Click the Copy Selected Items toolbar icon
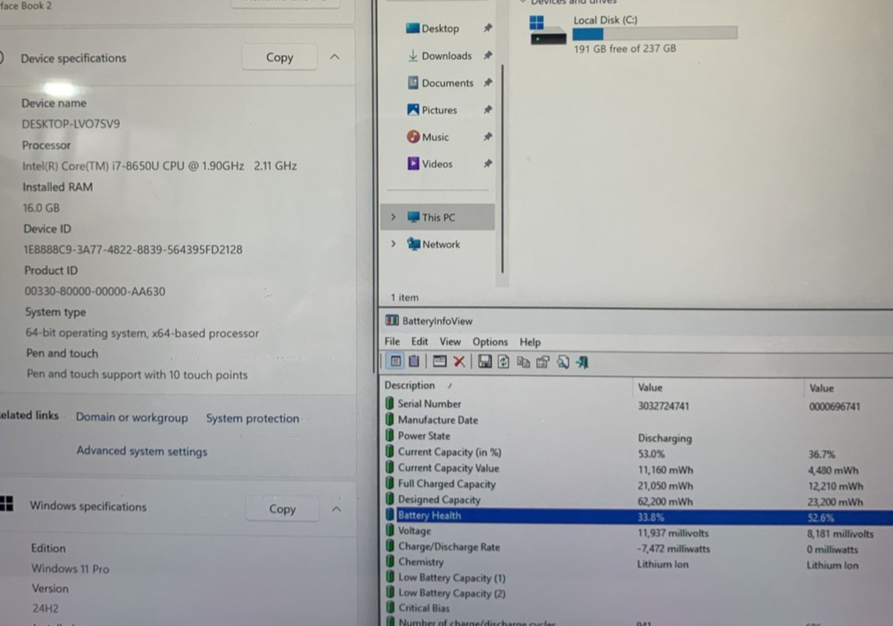Viewport: 893px width, 626px height. (x=523, y=362)
